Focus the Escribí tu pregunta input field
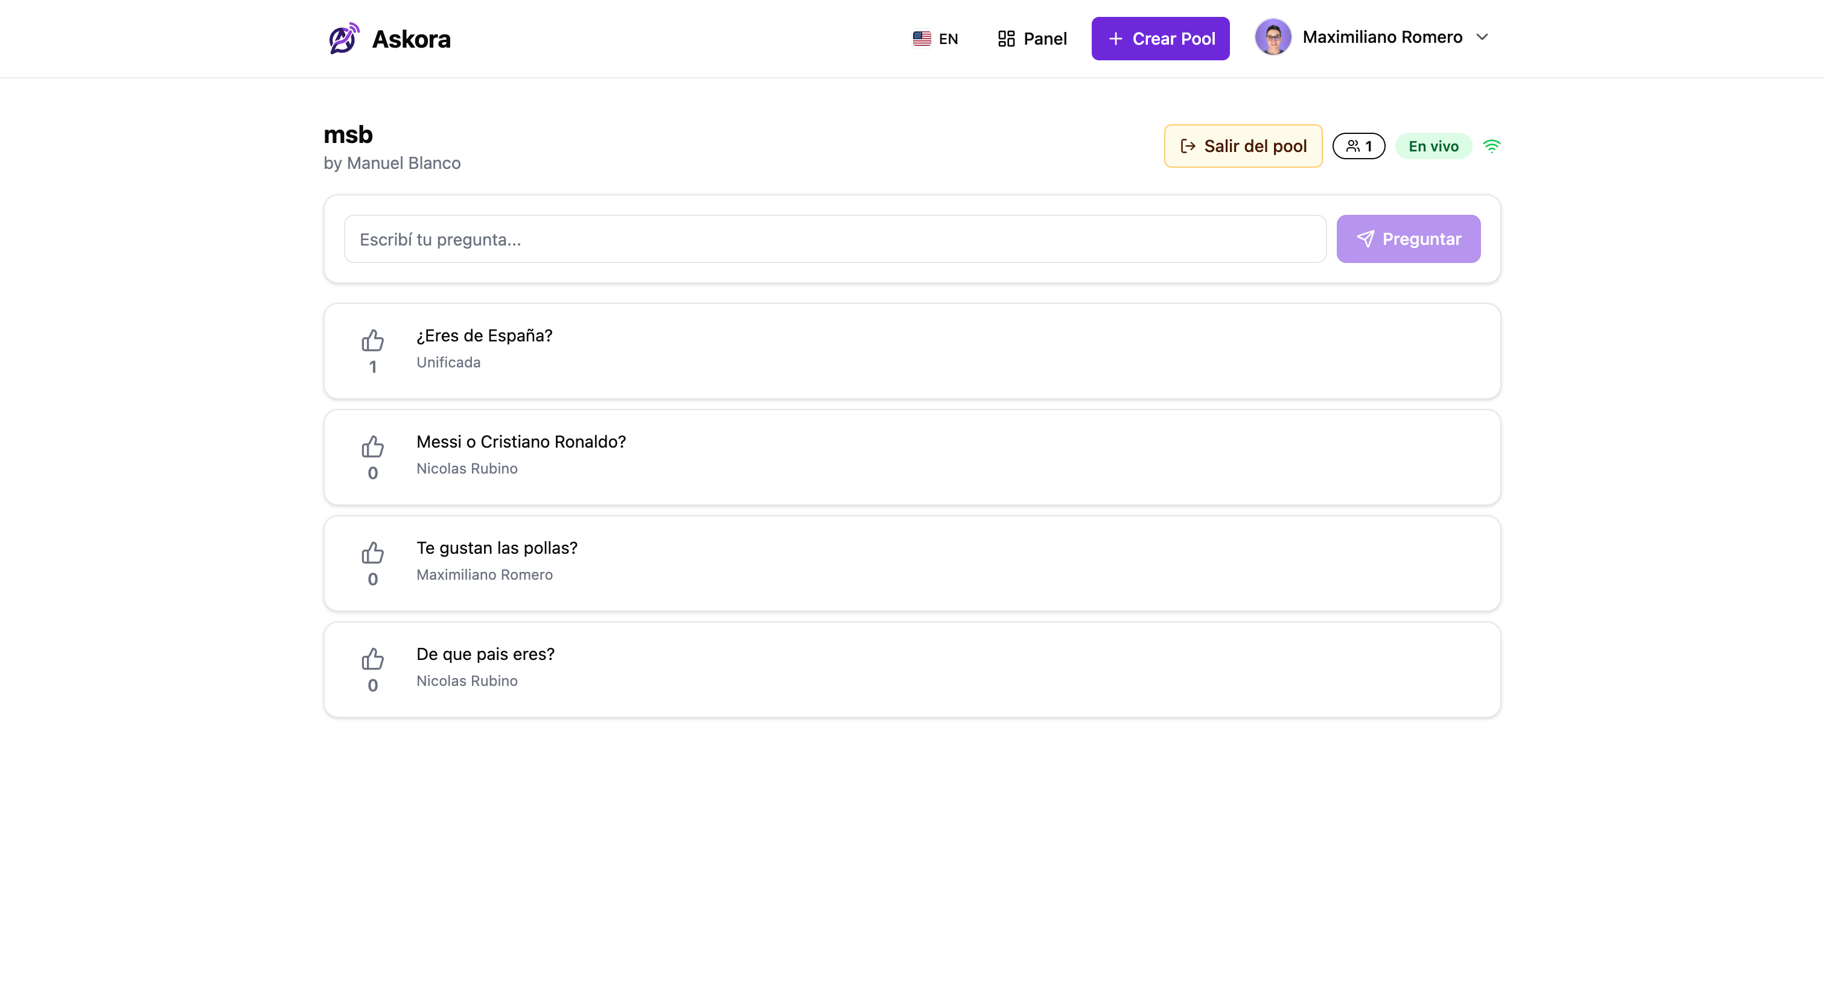This screenshot has height=999, width=1825. pyautogui.click(x=835, y=239)
